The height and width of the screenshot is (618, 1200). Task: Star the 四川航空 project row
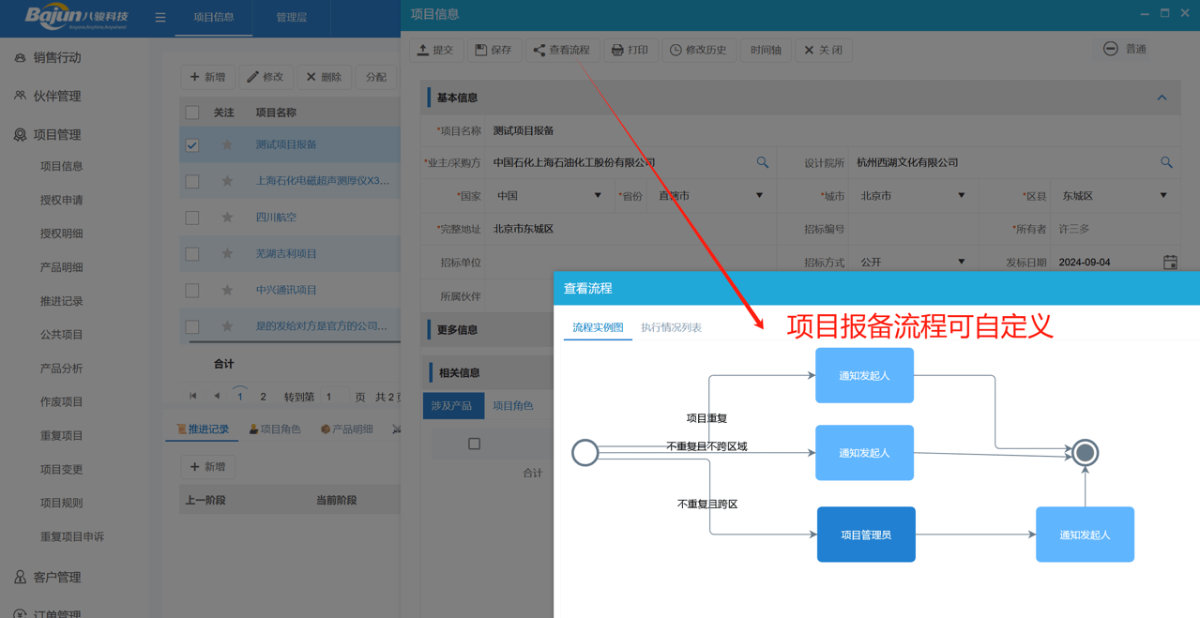click(x=227, y=218)
